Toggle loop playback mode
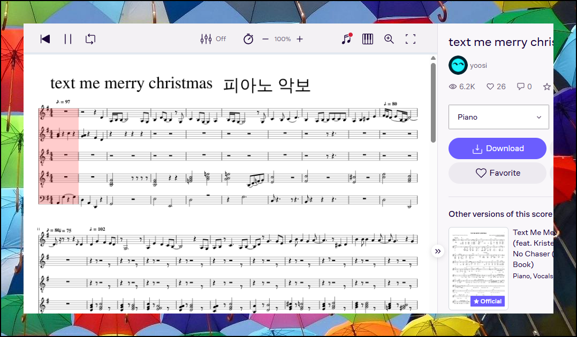 [x=90, y=39]
